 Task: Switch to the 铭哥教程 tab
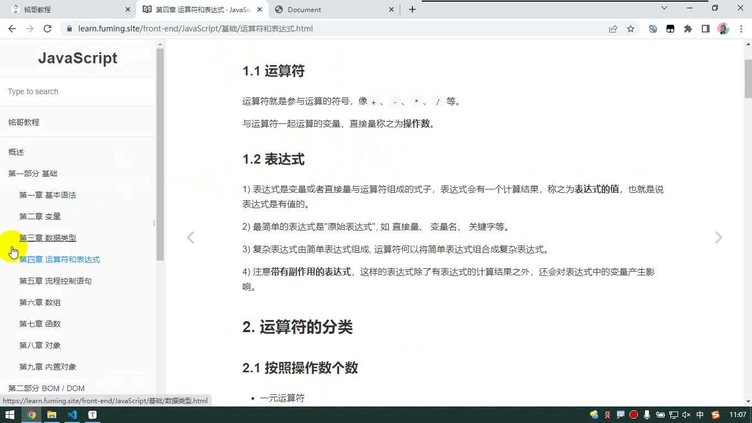(x=69, y=9)
